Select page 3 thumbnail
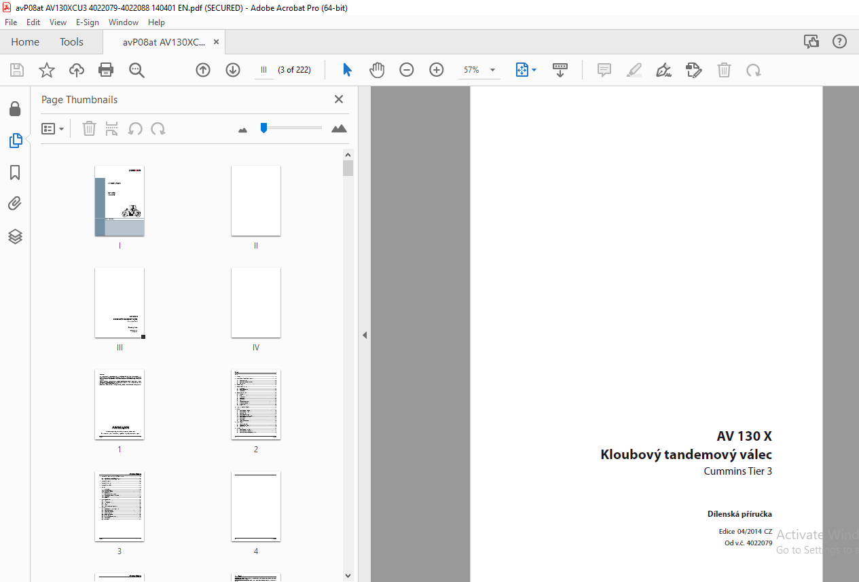This screenshot has width=859, height=582. pyautogui.click(x=120, y=507)
